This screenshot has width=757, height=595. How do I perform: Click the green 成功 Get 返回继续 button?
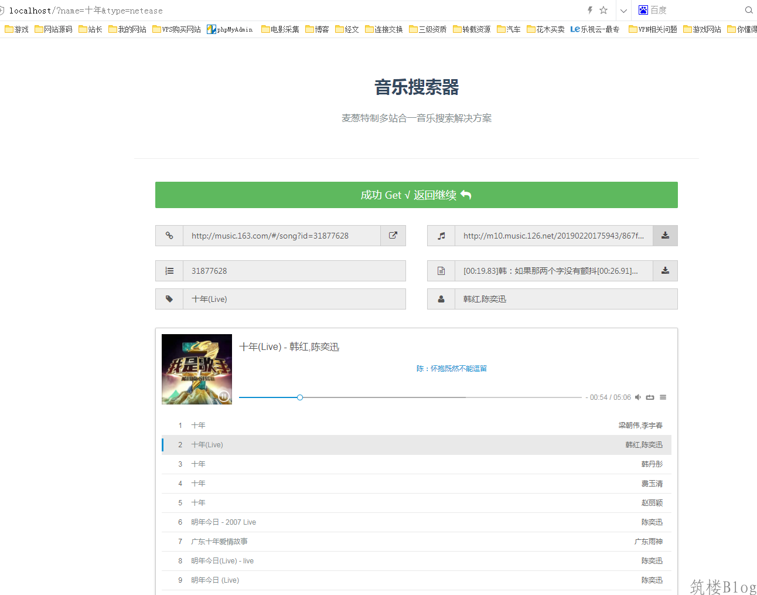[416, 195]
